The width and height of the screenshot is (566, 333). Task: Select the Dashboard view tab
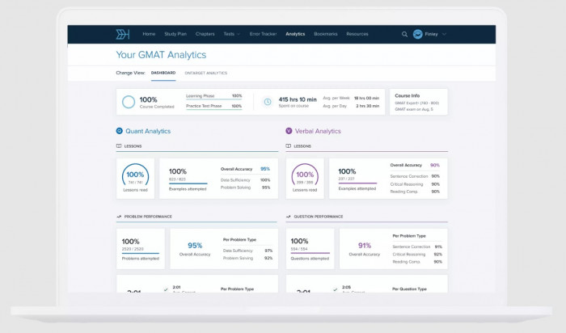(x=163, y=73)
